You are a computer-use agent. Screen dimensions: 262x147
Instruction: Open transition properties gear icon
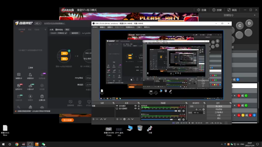(x=203, y=109)
